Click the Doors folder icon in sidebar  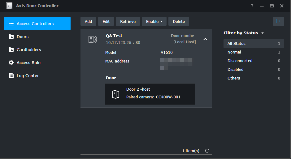[11, 37]
